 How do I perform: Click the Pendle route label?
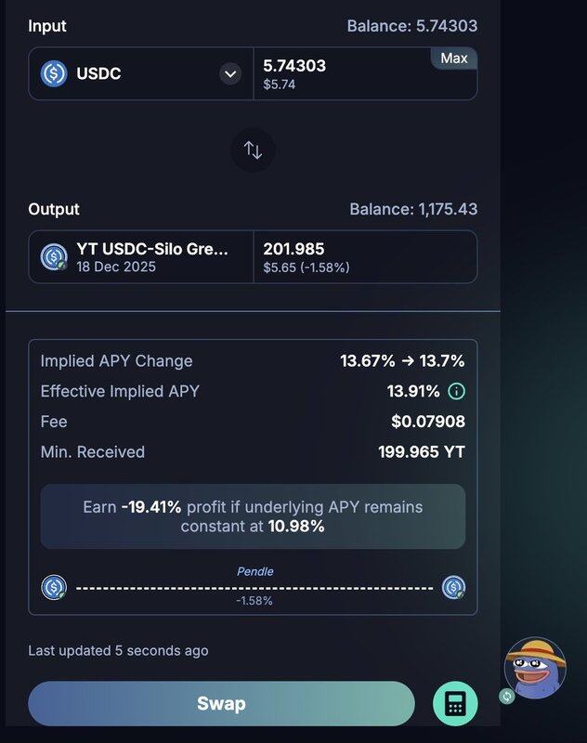254,571
